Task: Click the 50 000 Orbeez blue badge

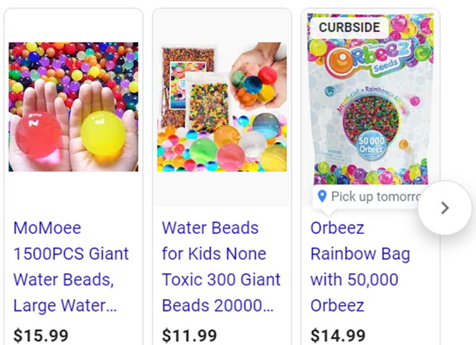Action: pyautogui.click(x=371, y=145)
